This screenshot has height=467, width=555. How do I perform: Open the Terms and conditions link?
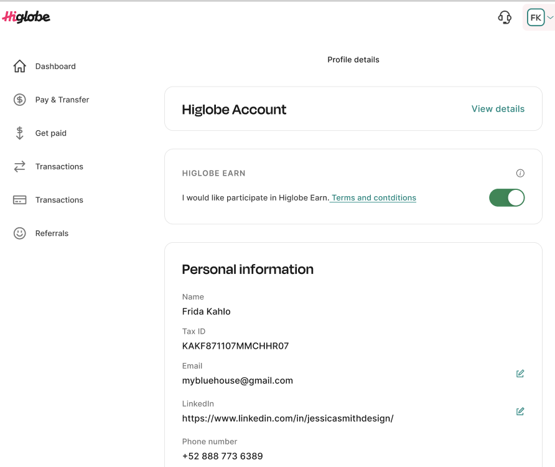coord(374,198)
